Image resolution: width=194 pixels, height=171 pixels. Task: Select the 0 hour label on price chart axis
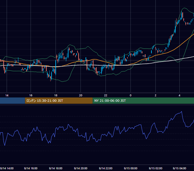pos(131,95)
